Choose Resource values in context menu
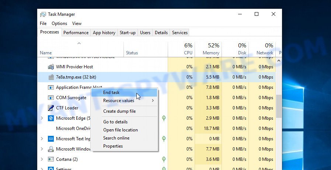Viewport: 331px width, 170px height. tap(124, 101)
